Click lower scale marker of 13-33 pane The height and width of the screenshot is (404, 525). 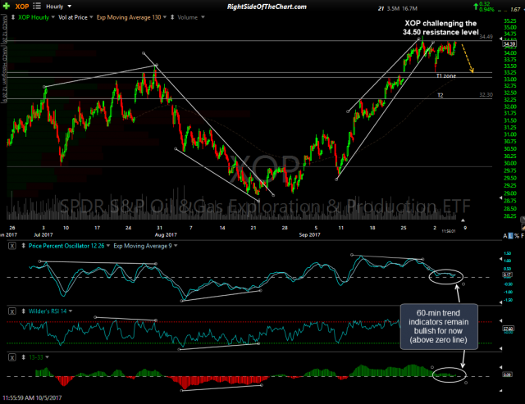click(501, 390)
